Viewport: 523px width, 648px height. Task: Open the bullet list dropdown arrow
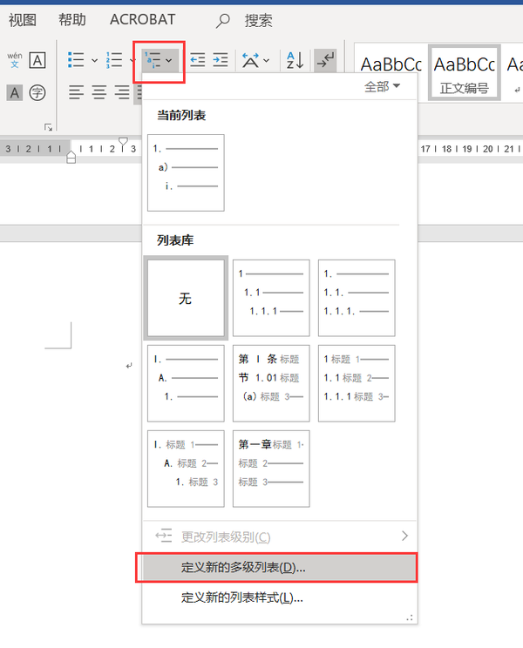pyautogui.click(x=94, y=60)
